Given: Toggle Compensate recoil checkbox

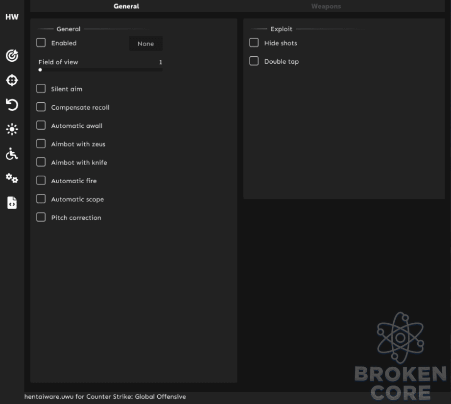Looking at the screenshot, I should 41,107.
